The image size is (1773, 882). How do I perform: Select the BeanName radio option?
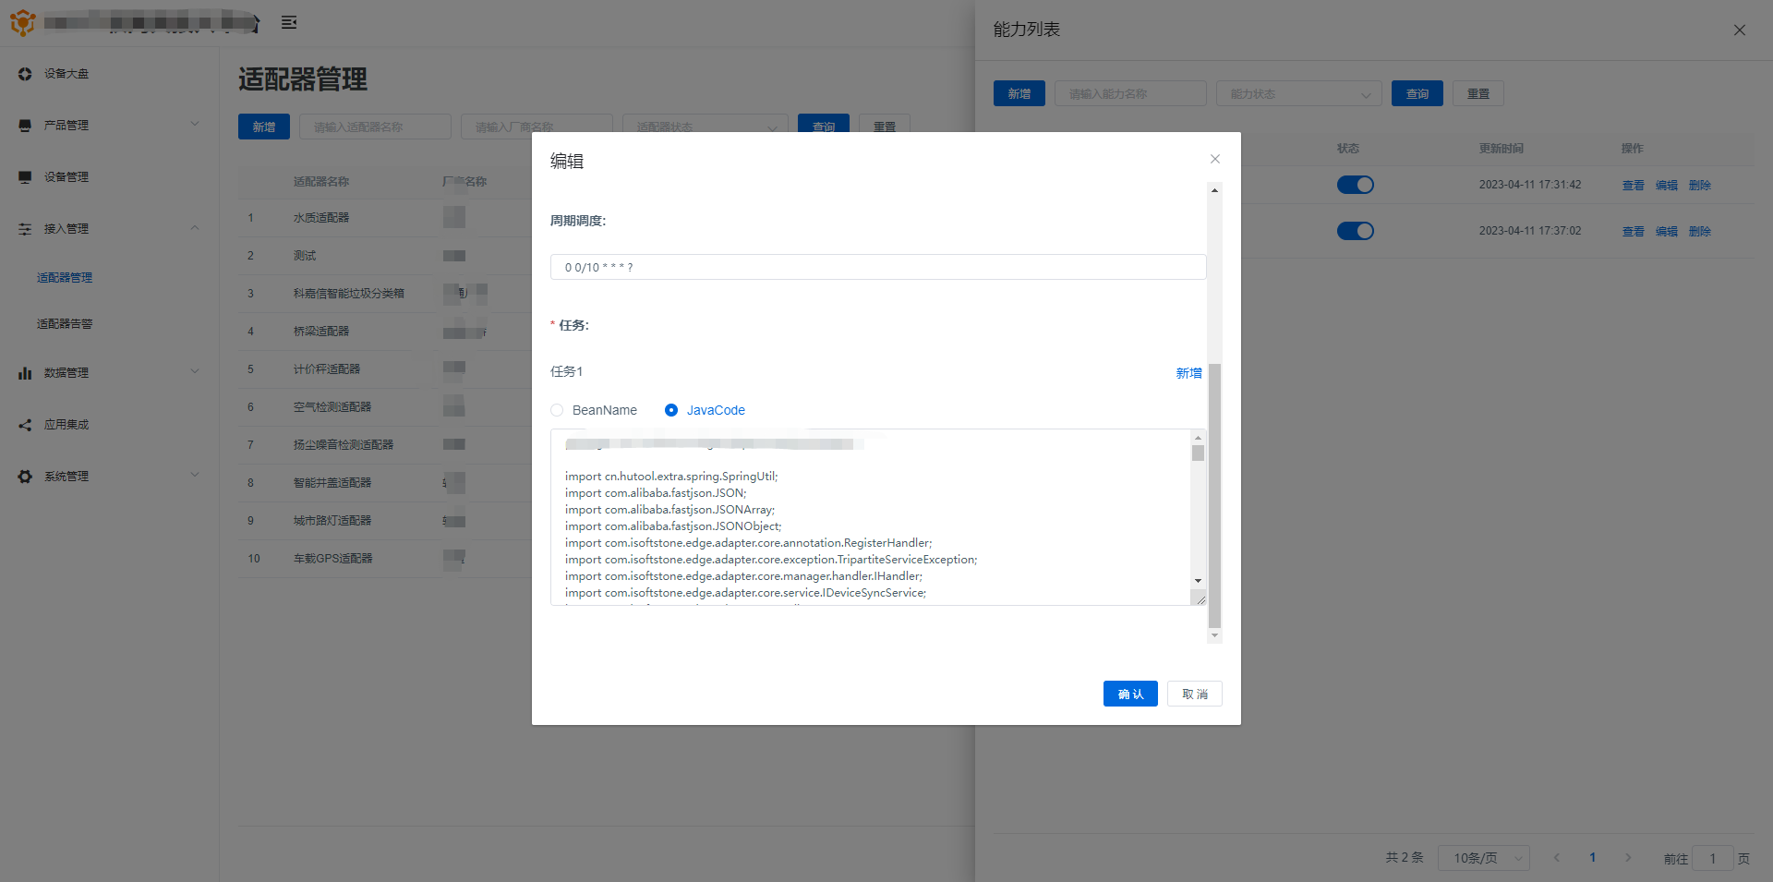coord(557,410)
